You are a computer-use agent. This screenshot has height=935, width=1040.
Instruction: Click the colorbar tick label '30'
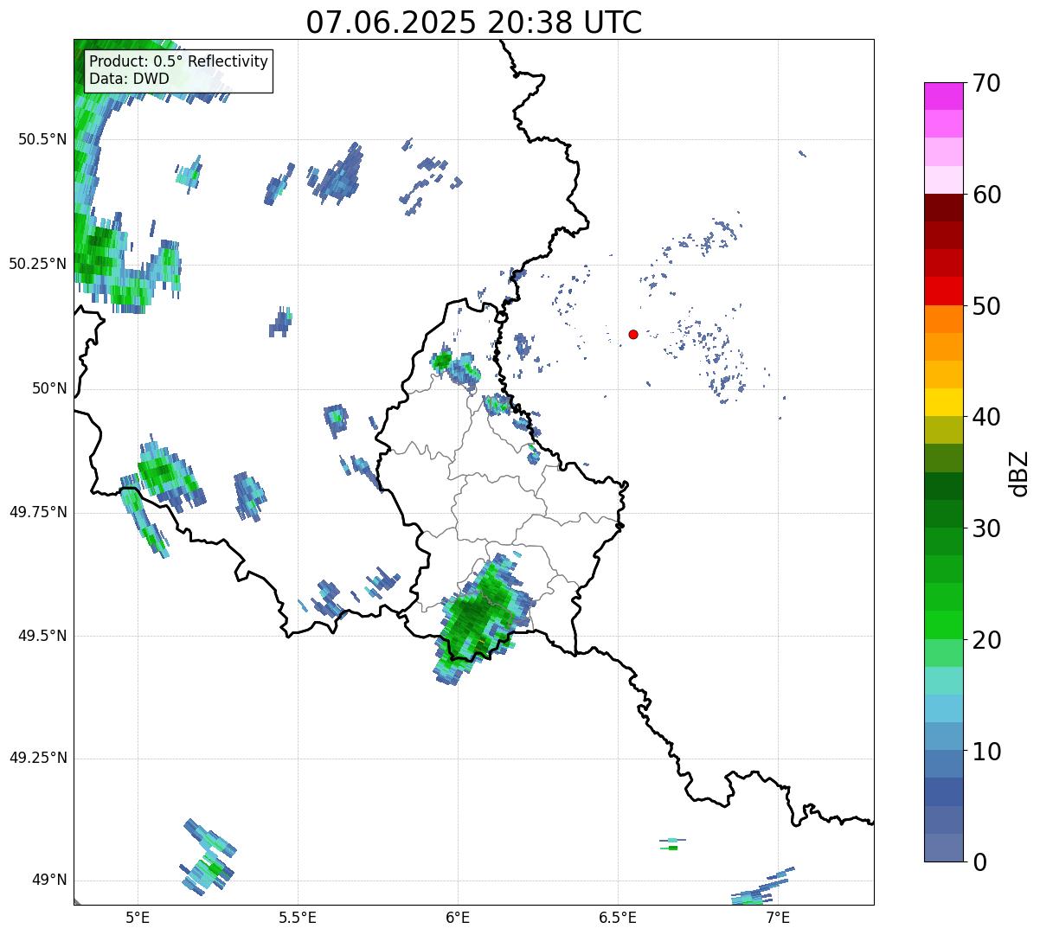986,528
